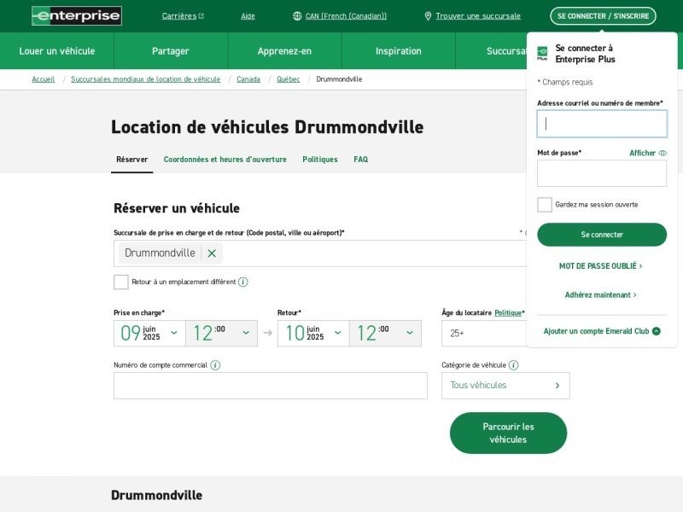This screenshot has height=512, width=683.
Task: Switch to the FAQ tab
Action: coord(360,160)
